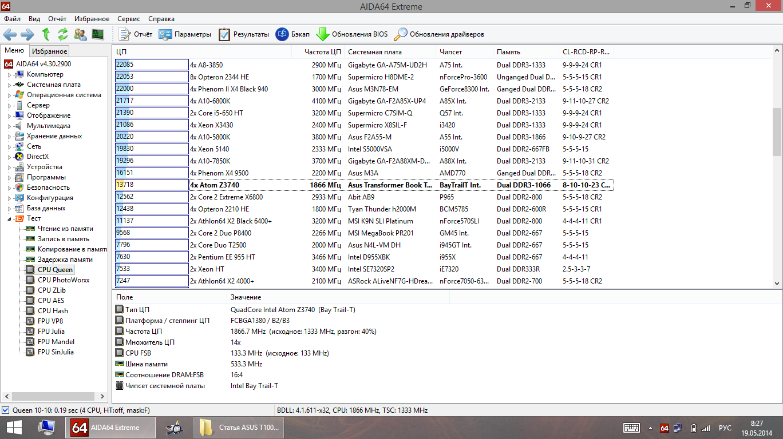
Task: Select FPU Mandel benchmark
Action: (x=56, y=342)
